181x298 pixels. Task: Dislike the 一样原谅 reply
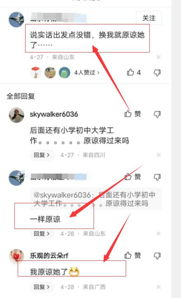[x=157, y=177]
